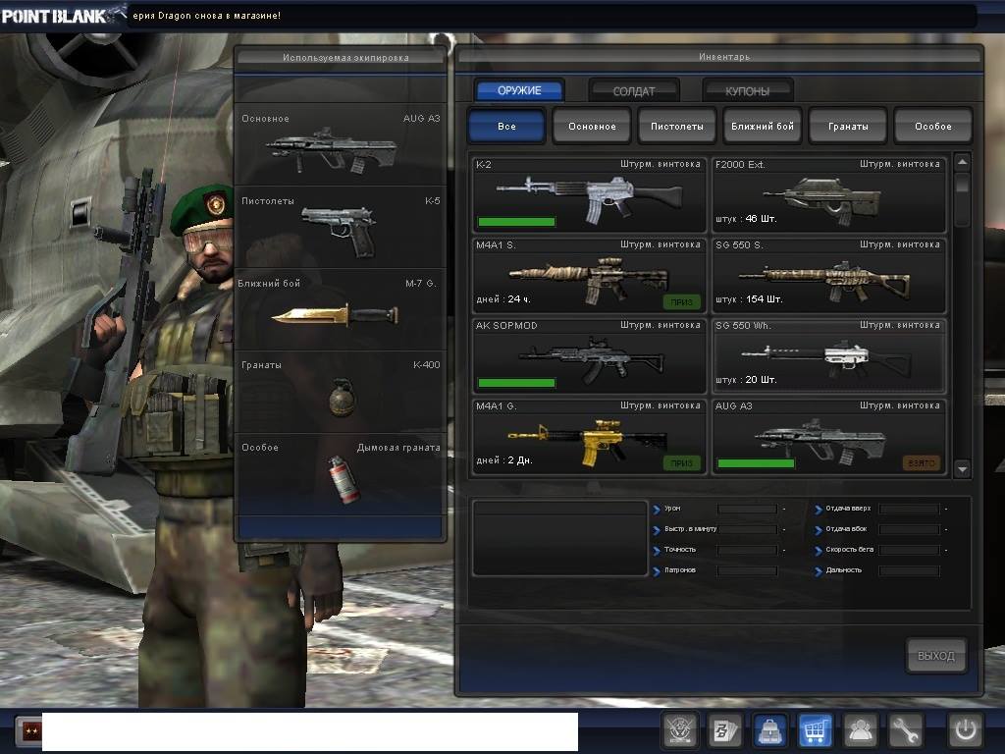The height and width of the screenshot is (754, 1005).
Task: Open the clan emblem icon in bottom bar
Action: click(679, 729)
